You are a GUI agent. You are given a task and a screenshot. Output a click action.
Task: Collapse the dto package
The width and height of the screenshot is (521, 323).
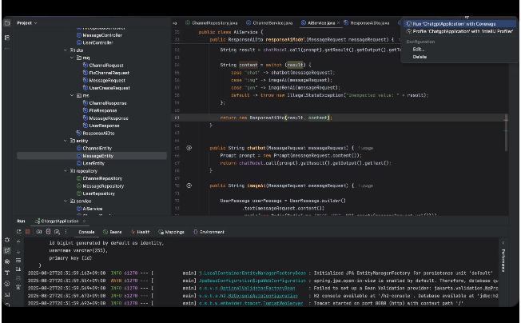click(66, 50)
